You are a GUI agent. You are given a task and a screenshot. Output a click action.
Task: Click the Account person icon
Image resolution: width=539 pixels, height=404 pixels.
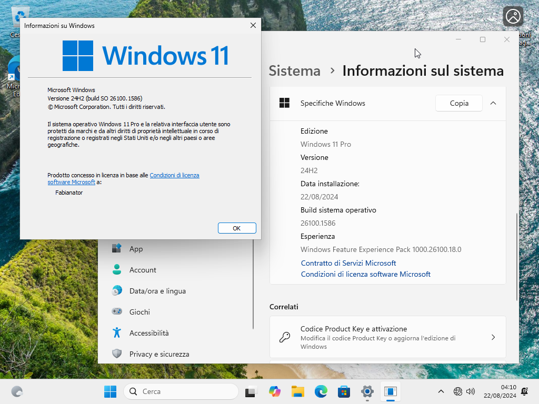[x=117, y=269]
